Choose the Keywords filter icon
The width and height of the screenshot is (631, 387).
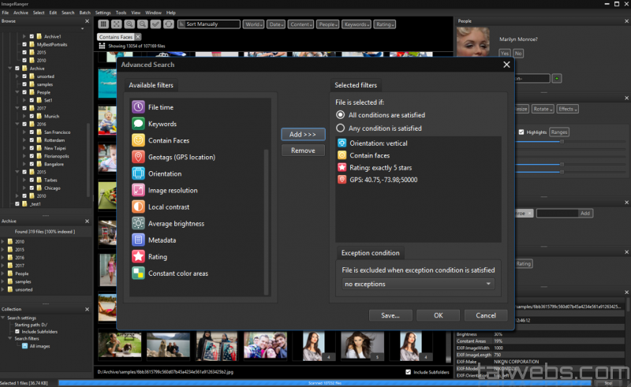(x=138, y=124)
